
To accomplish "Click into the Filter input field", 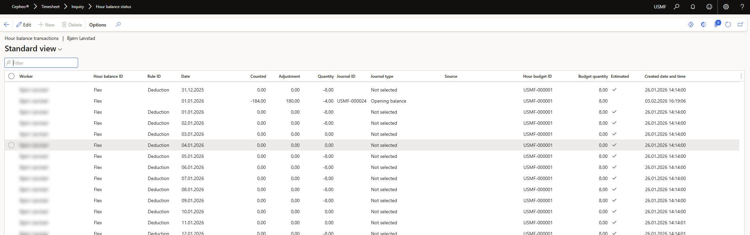I will [44, 63].
